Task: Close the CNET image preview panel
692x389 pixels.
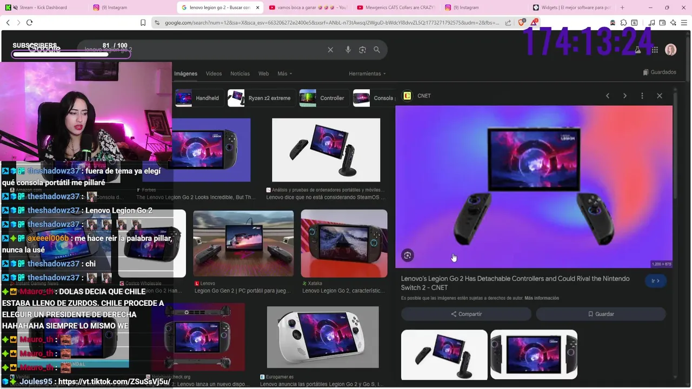Action: 660,96
